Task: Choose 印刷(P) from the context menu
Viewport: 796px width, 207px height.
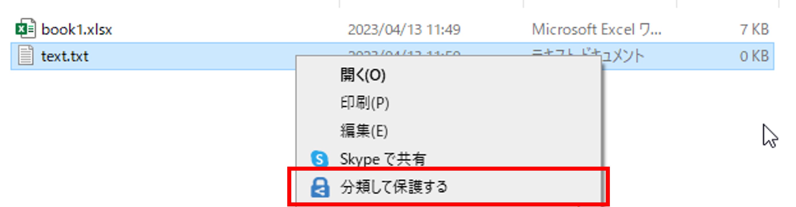Action: point(365,102)
